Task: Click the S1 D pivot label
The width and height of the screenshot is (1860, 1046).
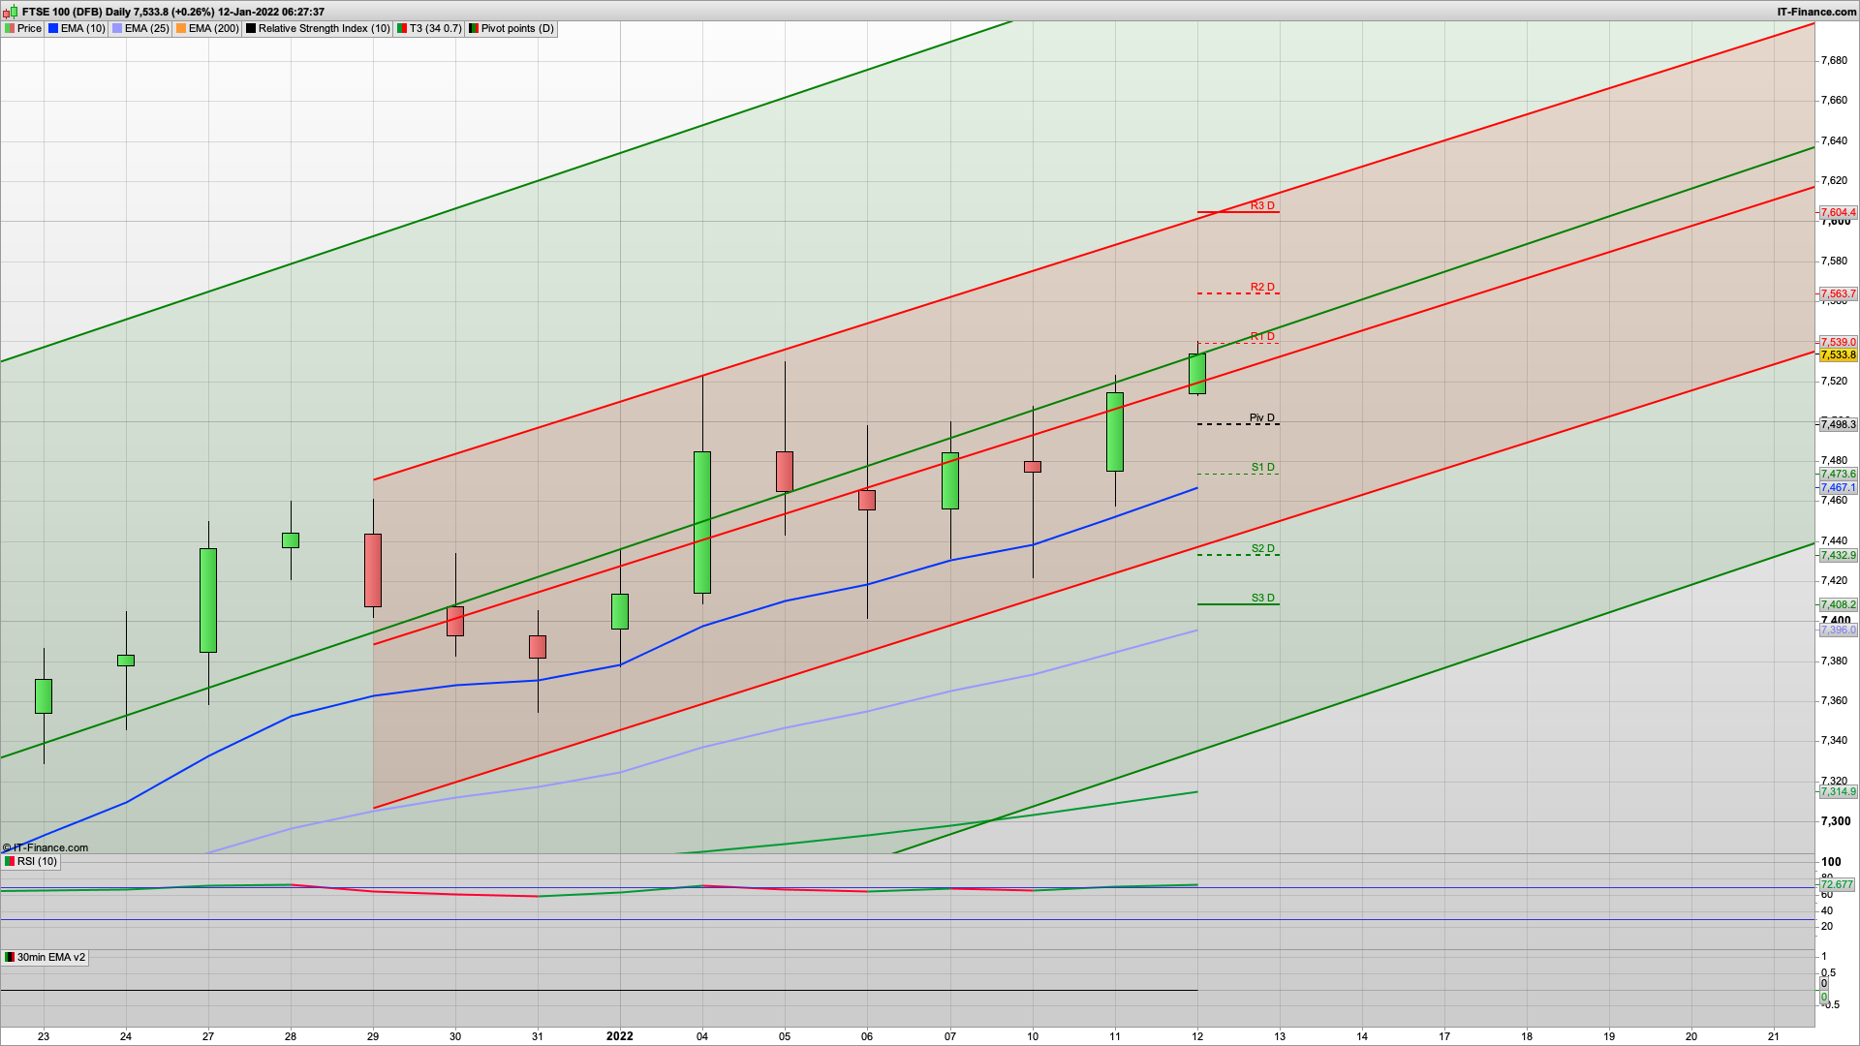Action: [1263, 467]
